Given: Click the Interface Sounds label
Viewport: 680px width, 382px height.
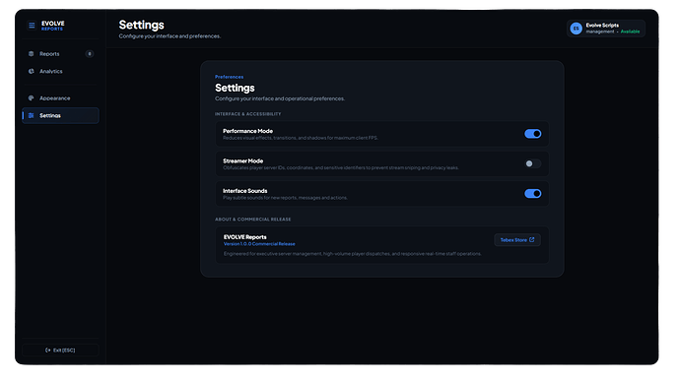Looking at the screenshot, I should coord(245,191).
